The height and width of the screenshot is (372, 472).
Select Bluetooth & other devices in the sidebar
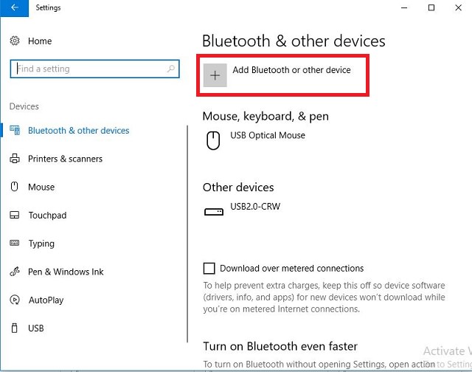(78, 131)
